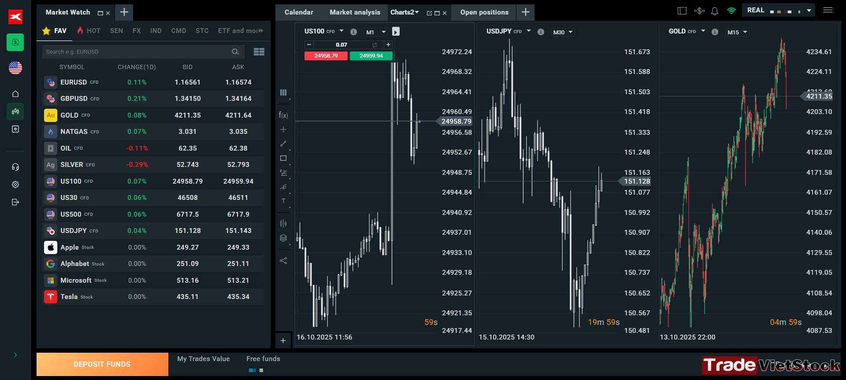846x380 pixels.
Task: Click the layout panel icon in header
Action: (x=682, y=11)
